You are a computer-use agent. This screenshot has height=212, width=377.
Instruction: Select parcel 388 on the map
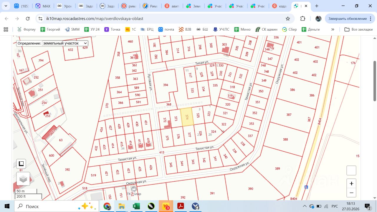pos(285,139)
